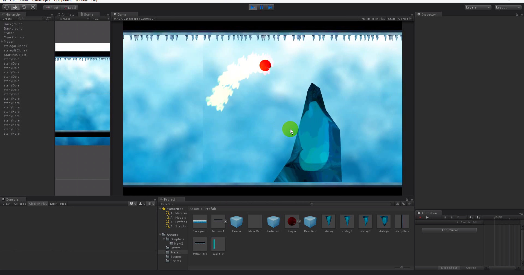The image size is (524, 275).
Task: Select the Player prefab thumbnail
Action: [292, 222]
